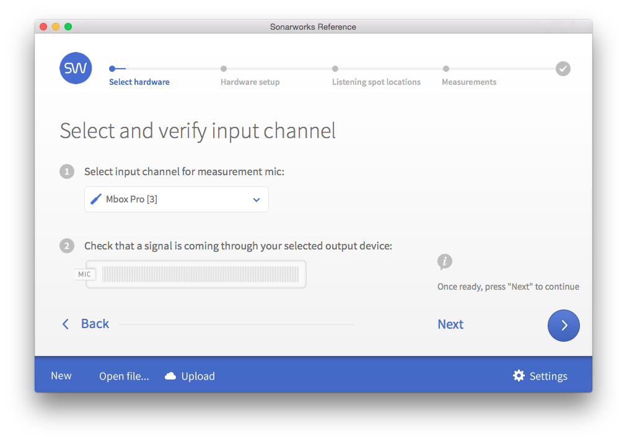Screen dimensions: 627x442
Task: Jump to Listening spot locations step
Action: click(x=376, y=82)
